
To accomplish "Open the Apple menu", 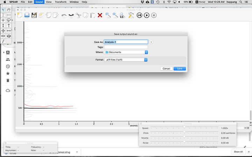I will tap(5, 2).
